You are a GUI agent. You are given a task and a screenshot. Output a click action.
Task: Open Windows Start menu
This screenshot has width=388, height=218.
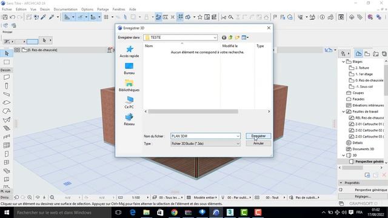pos(7,213)
